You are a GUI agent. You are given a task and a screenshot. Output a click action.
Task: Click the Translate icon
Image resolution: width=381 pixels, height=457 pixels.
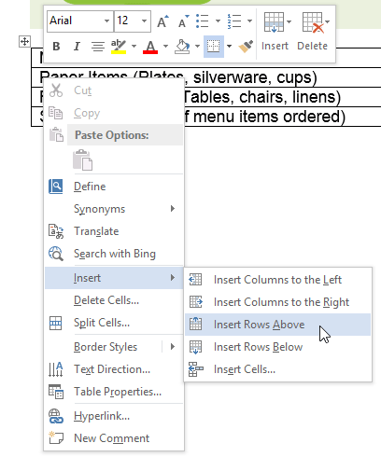point(56,231)
